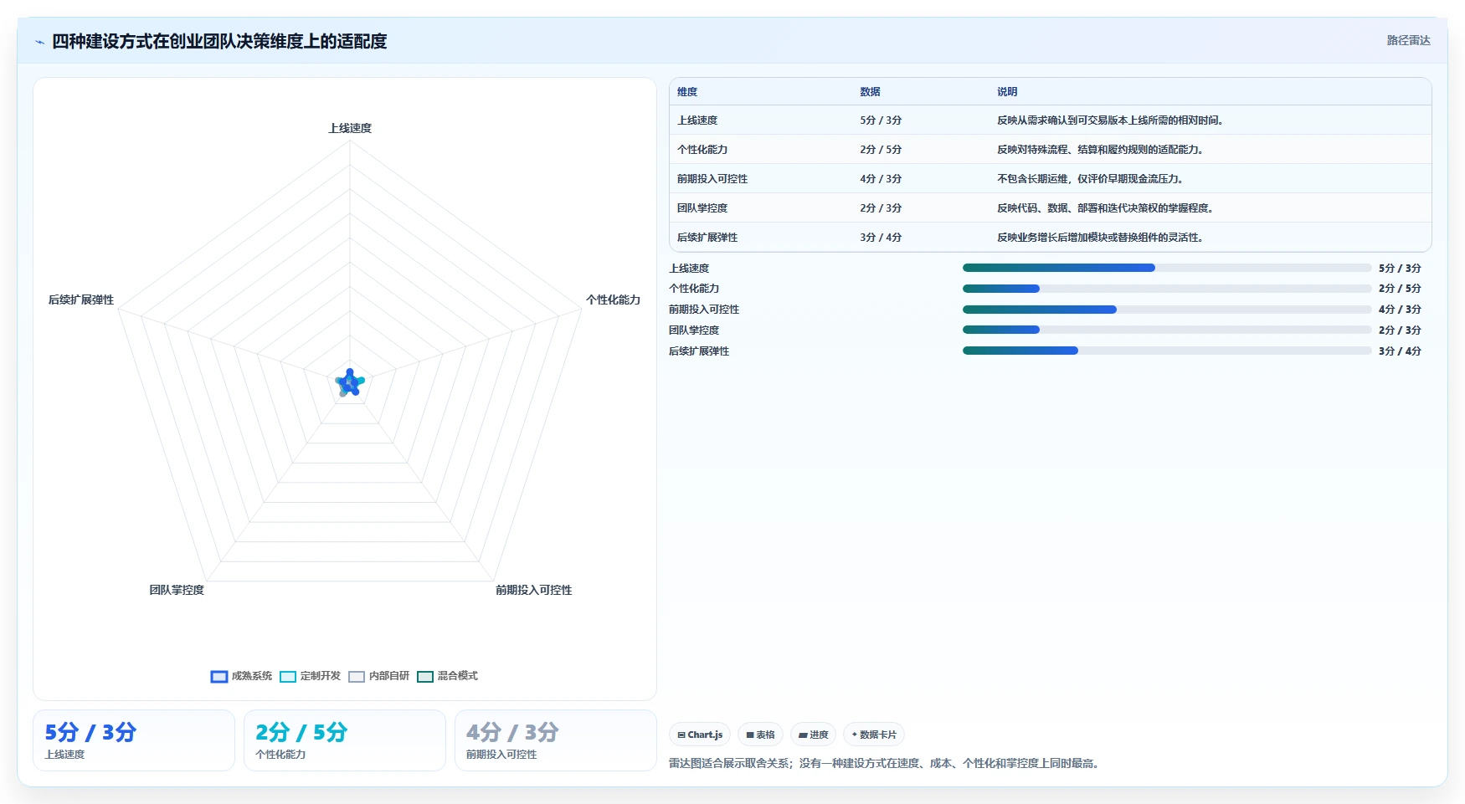Click the description 不包含长期运维，仅评价早期现金流压力
This screenshot has width=1465, height=804.
1092,179
